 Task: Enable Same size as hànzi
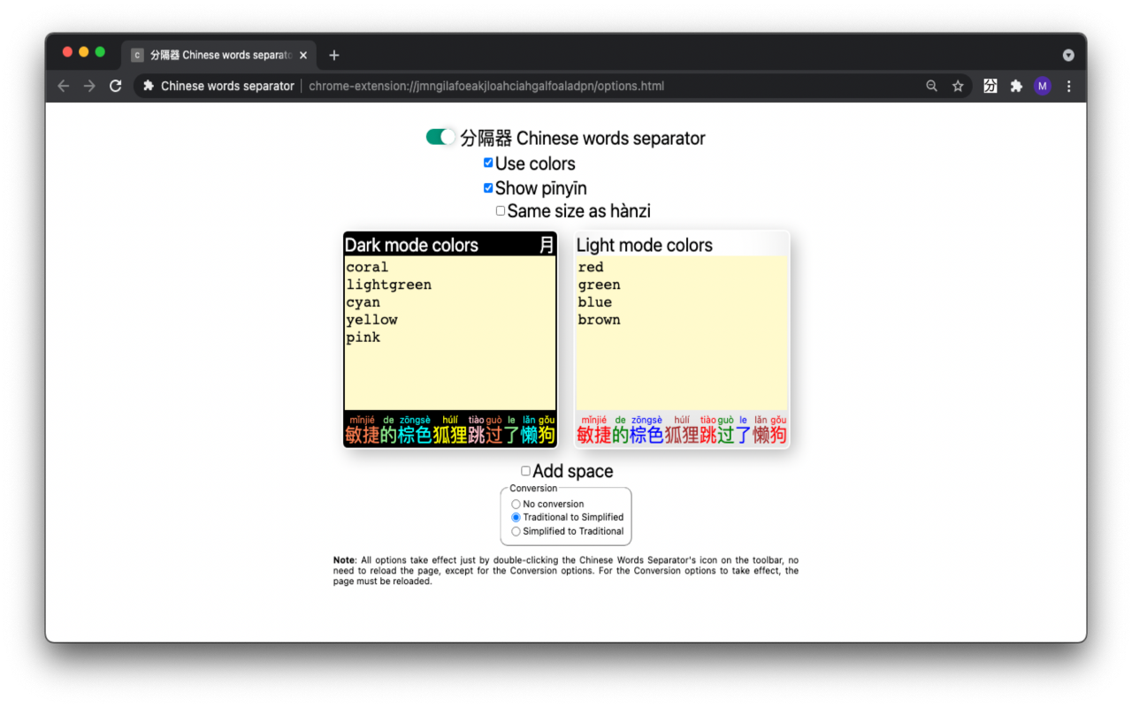pos(501,210)
